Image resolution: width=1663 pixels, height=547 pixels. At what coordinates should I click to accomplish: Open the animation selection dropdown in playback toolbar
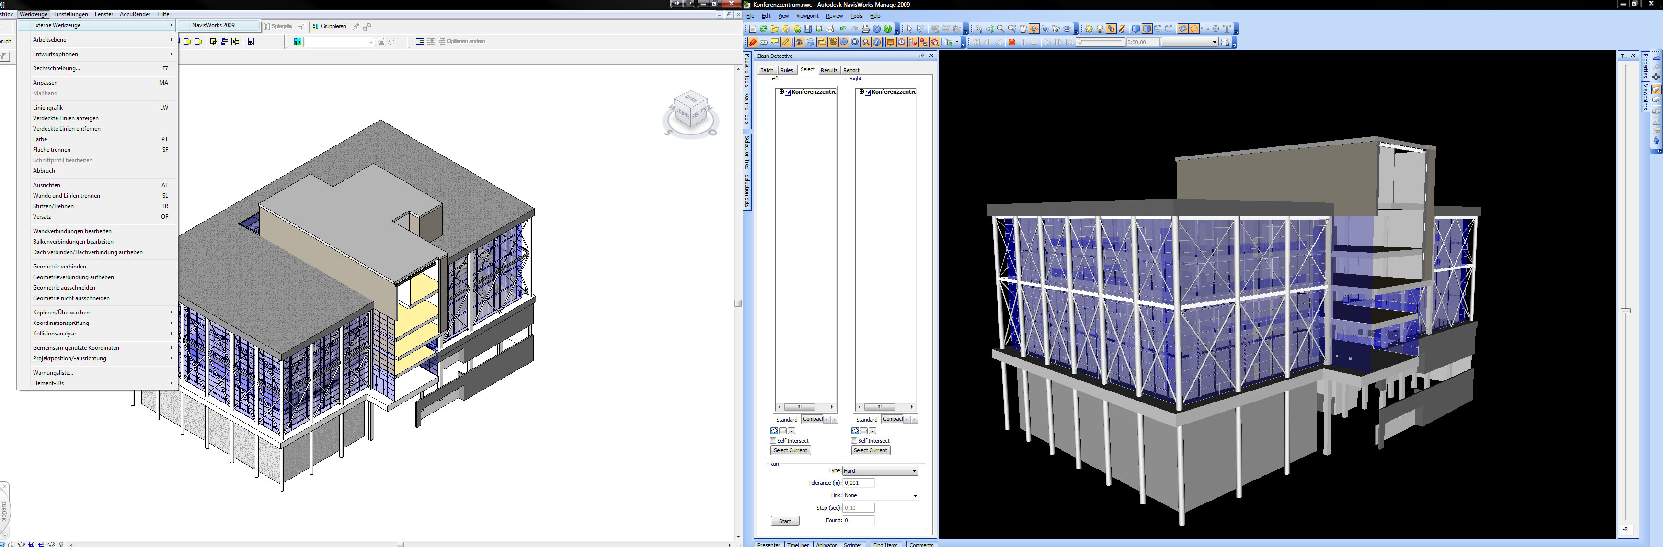coord(1189,42)
